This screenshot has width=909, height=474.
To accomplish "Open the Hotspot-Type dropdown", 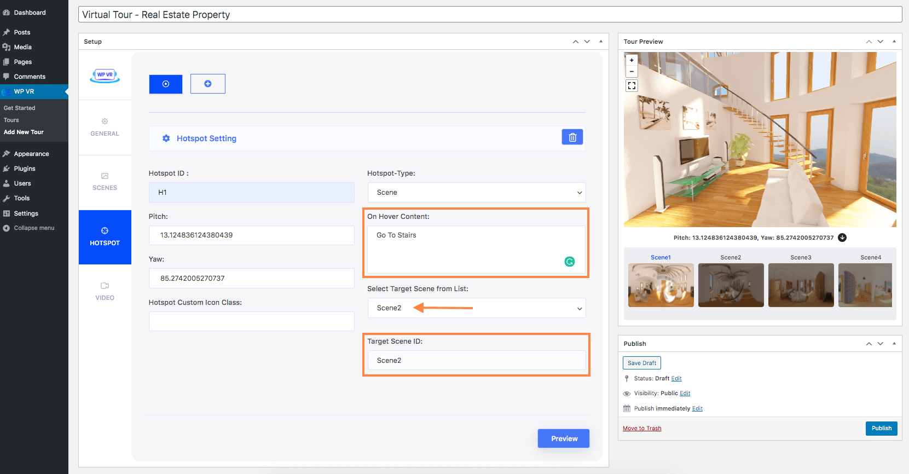I will coord(476,193).
